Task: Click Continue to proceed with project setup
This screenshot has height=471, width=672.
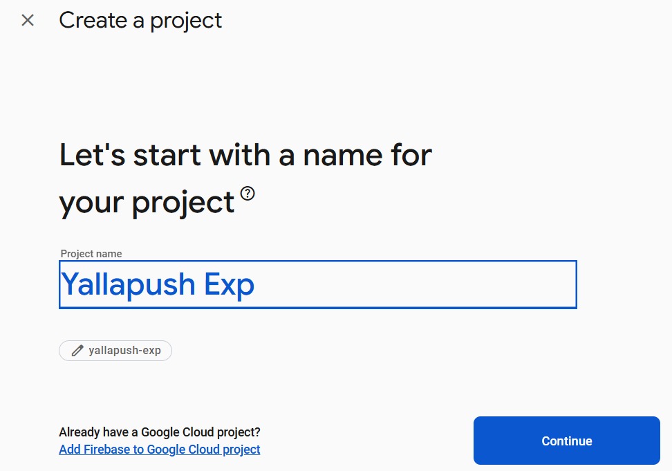Action: coord(566,441)
